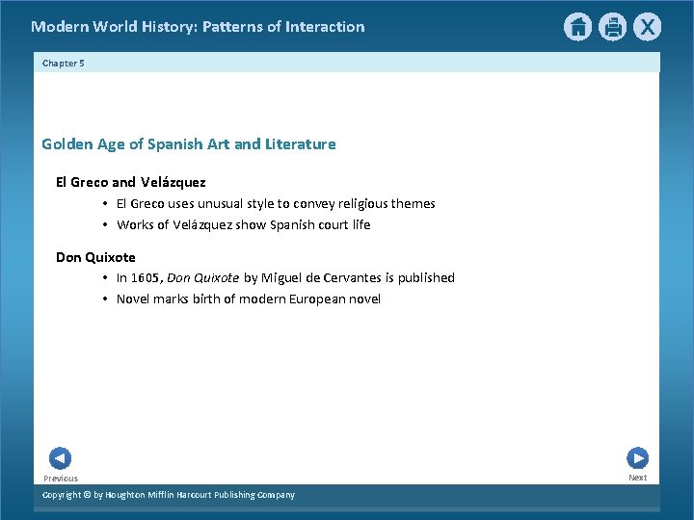Screen dimensions: 694x520
Task: Click the bold 'Don Quixote' subheading
Action: [x=95, y=257]
